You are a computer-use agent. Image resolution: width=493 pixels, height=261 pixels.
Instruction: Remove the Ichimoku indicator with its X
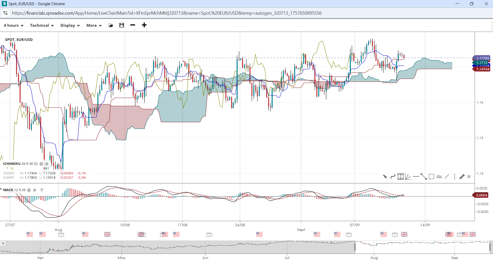coord(47,164)
